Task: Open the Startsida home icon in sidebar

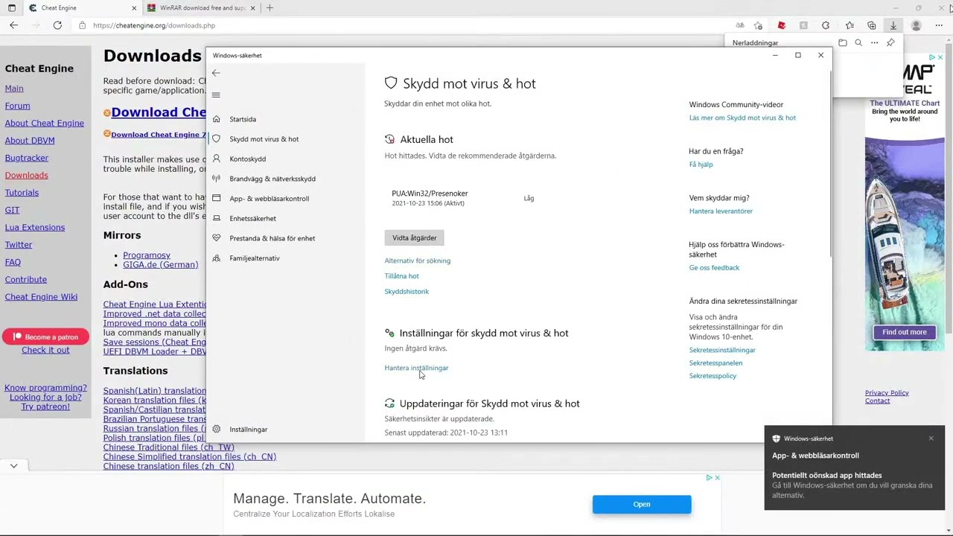Action: point(216,119)
